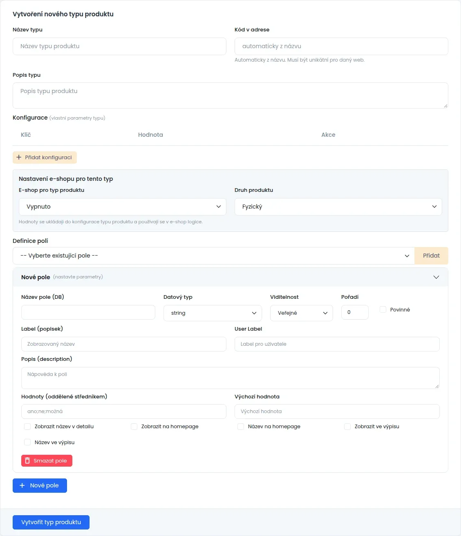The height and width of the screenshot is (536, 461).
Task: Open the Druh produktu dropdown
Action: pyautogui.click(x=338, y=207)
